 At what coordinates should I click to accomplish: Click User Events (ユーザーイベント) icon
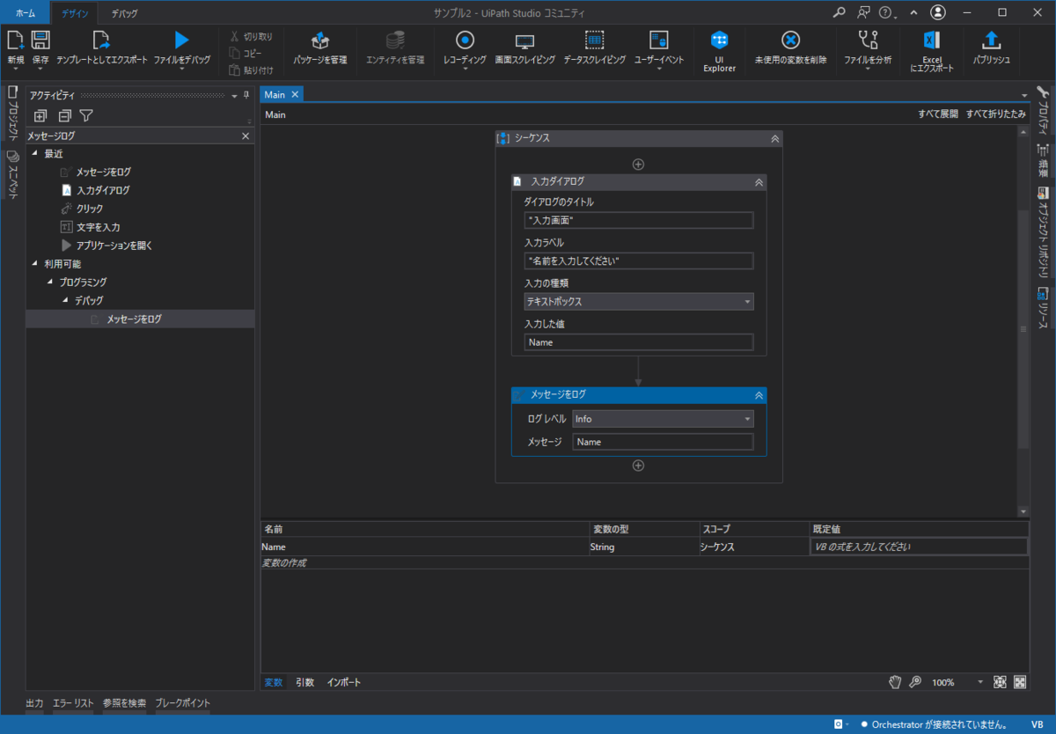[x=659, y=40]
